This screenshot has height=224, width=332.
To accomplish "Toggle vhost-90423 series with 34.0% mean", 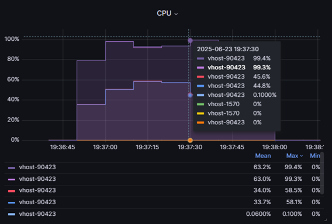I will point(37,190).
